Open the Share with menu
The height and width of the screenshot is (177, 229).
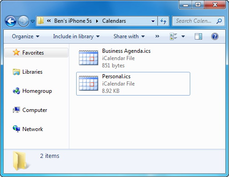pos(129,36)
